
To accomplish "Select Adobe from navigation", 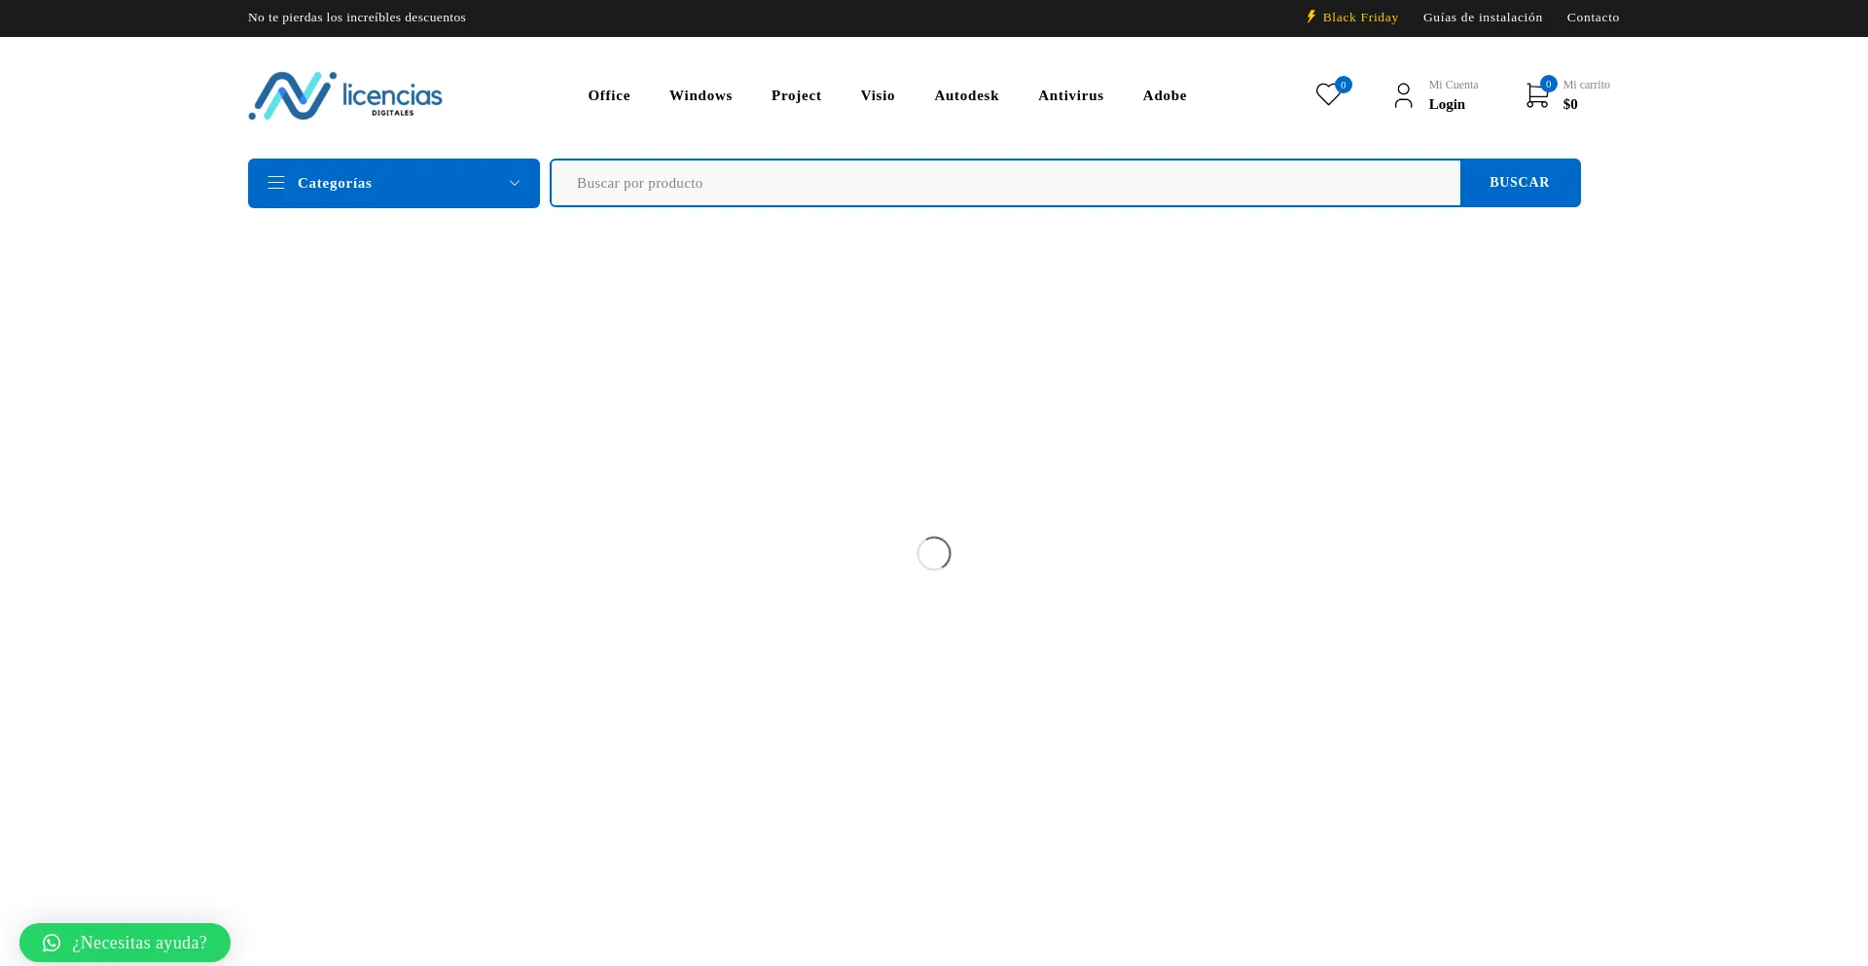I will (x=1165, y=95).
